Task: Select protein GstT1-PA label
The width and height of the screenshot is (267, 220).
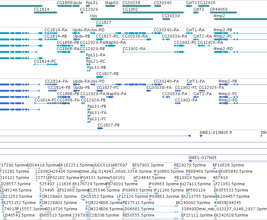Action: (x=196, y=81)
